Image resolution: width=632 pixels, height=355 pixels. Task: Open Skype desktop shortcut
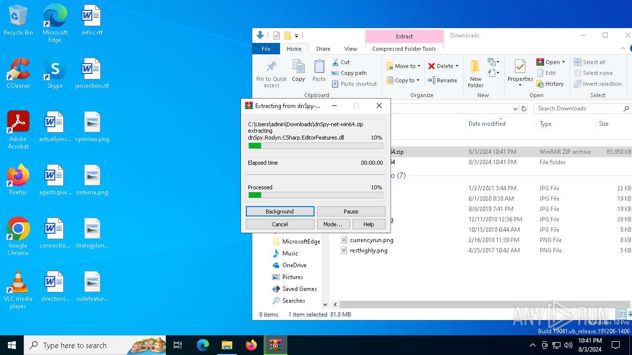click(55, 74)
